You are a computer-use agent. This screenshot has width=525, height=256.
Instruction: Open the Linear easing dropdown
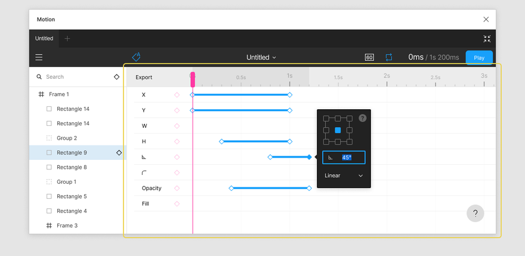344,176
